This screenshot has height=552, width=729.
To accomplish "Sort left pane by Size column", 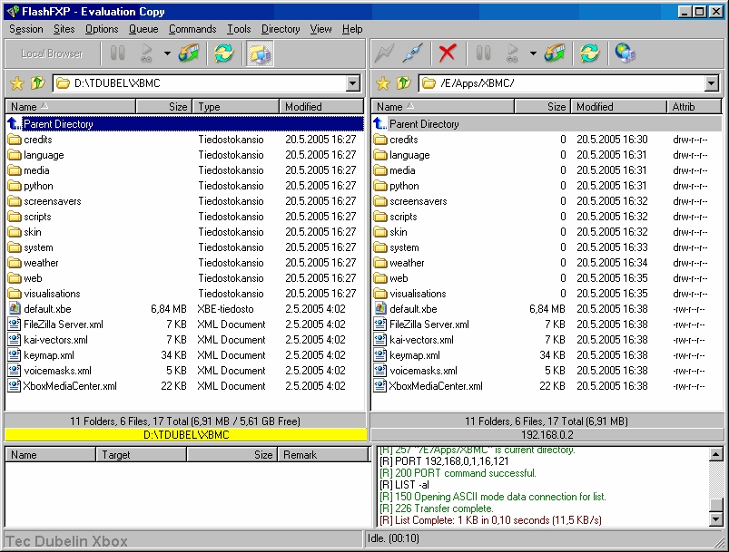I will (x=164, y=107).
